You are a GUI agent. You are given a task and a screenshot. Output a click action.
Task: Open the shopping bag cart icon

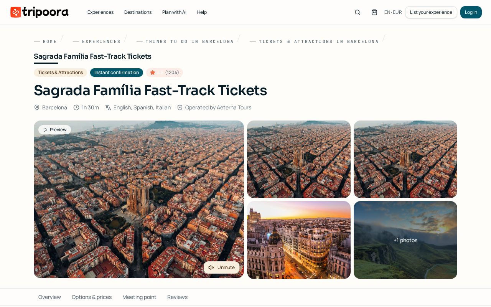click(374, 12)
